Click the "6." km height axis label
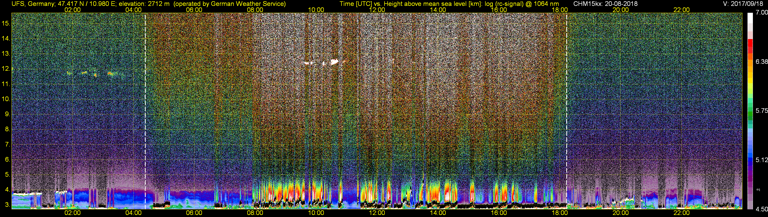 pyautogui.click(x=7, y=159)
